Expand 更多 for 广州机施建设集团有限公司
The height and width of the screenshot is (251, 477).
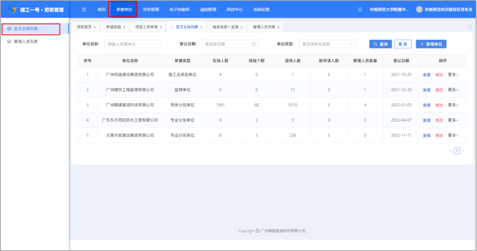click(453, 75)
